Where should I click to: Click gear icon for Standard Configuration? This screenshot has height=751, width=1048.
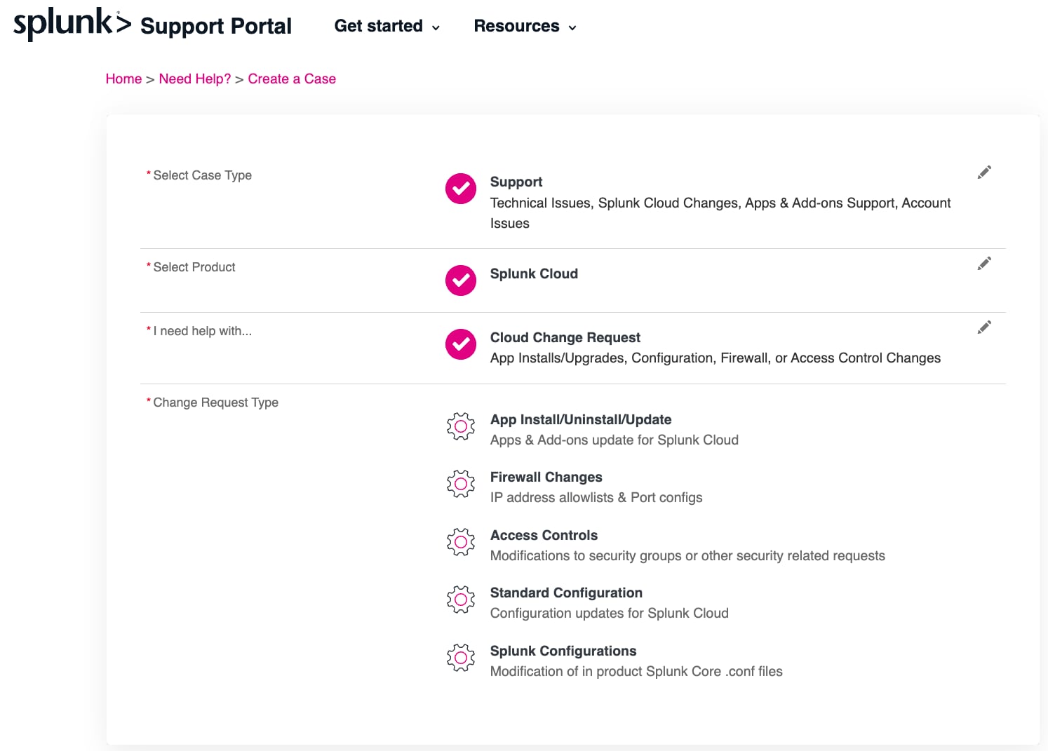coord(461,600)
